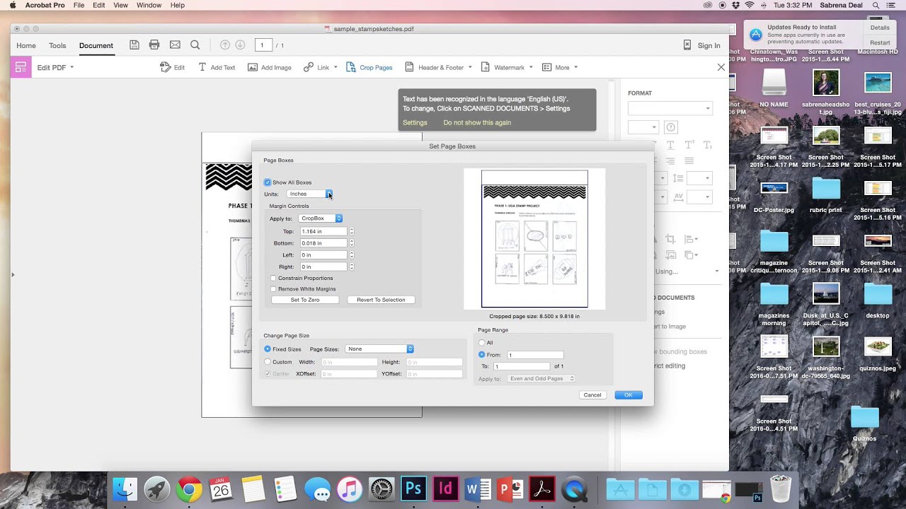Viewport: 906px width, 509px height.
Task: Click the Bottom margin stepper arrows
Action: (x=351, y=243)
